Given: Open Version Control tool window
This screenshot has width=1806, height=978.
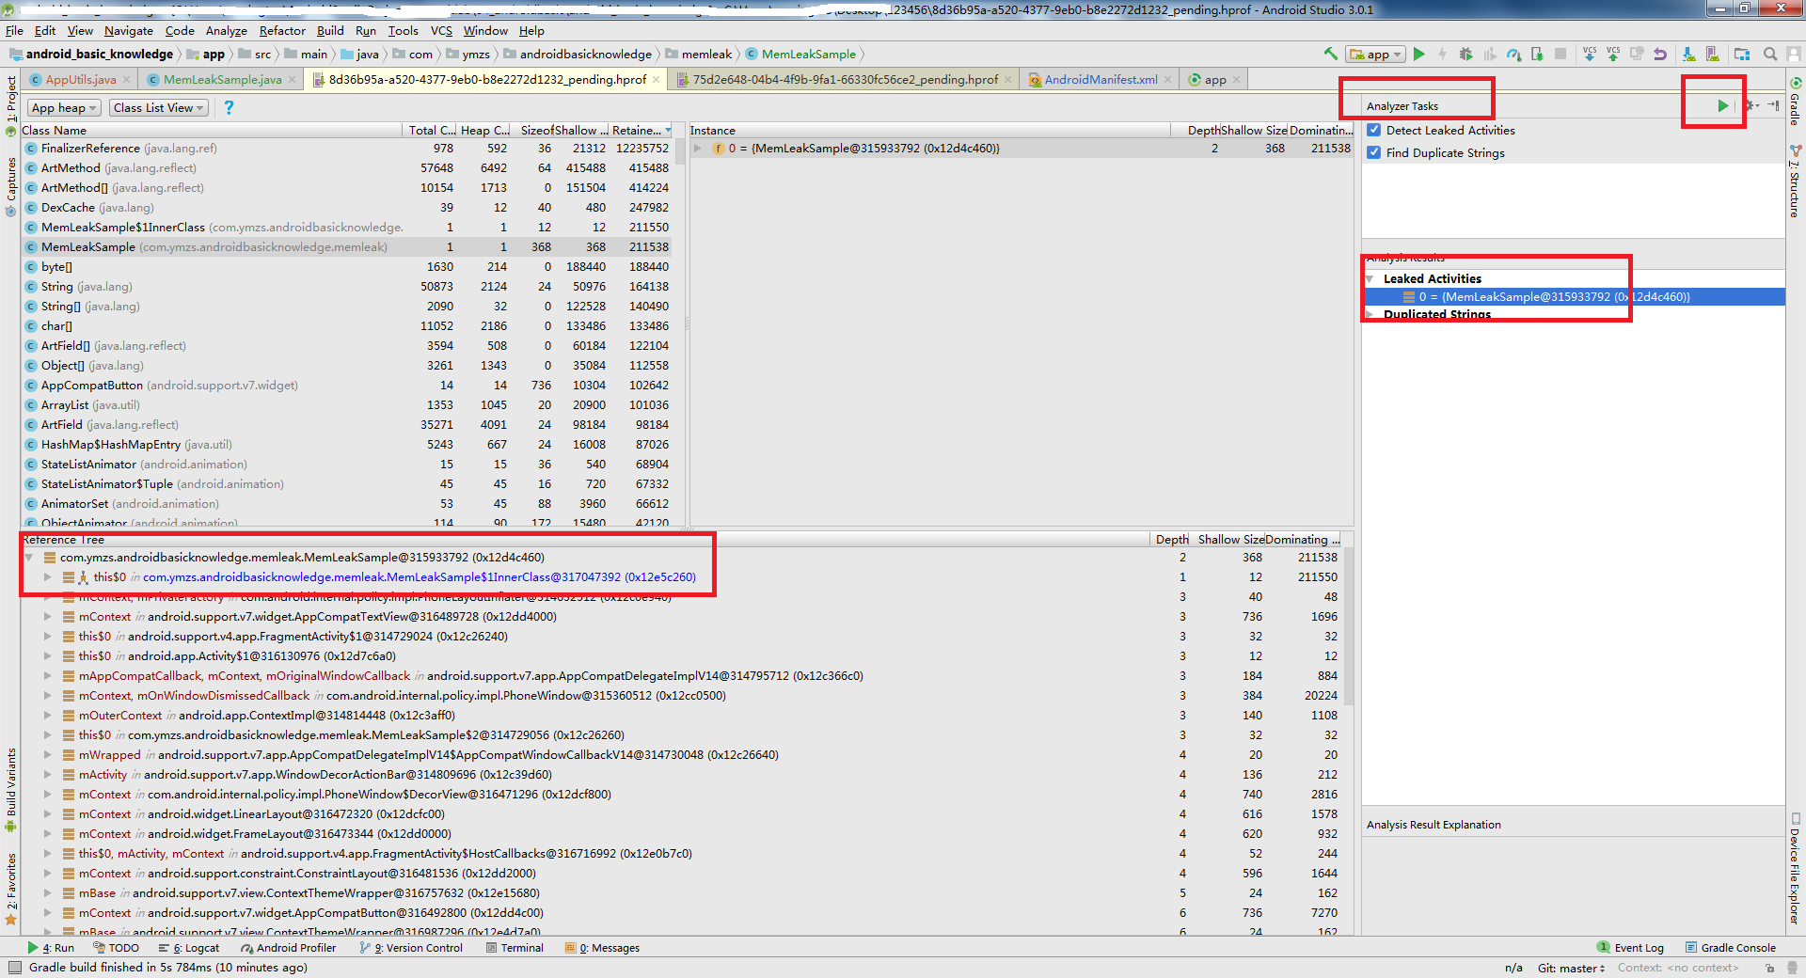Looking at the screenshot, I should click(411, 948).
